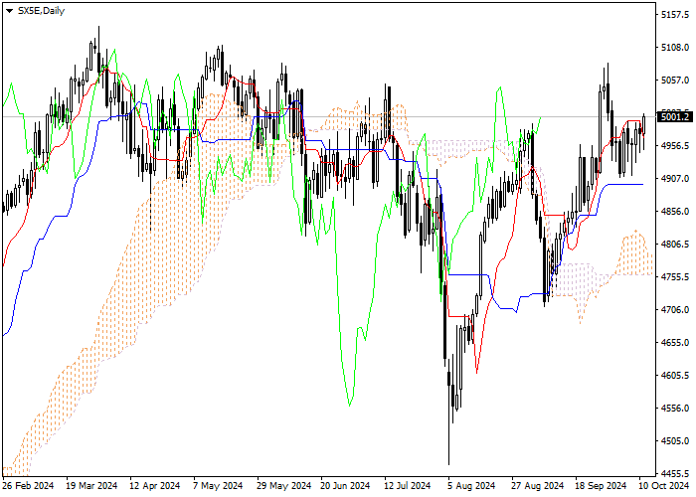Click the 4605.5 price axis label
696x497 pixels.
675,376
